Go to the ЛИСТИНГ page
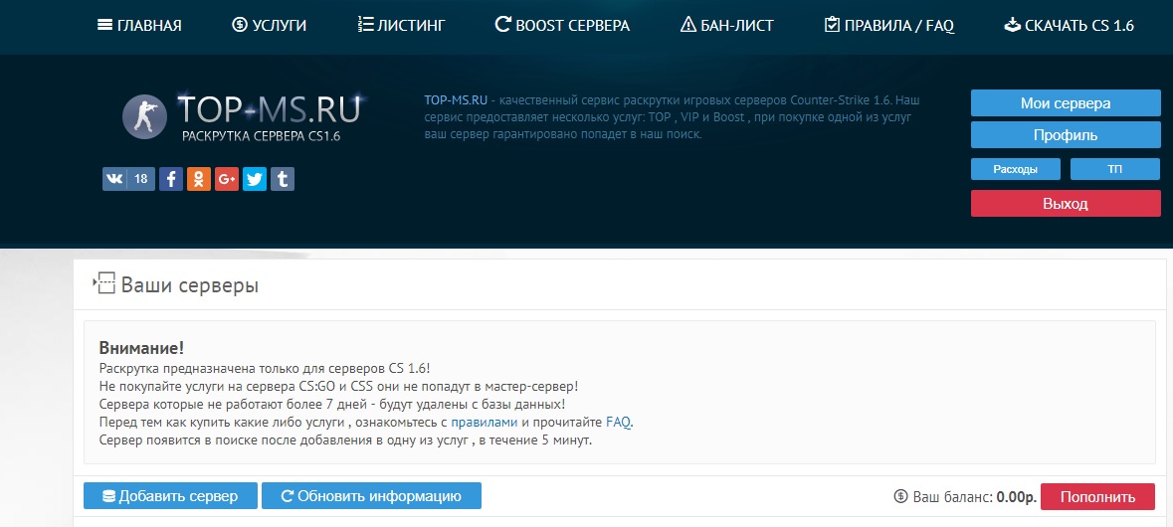This screenshot has width=1173, height=527. pyautogui.click(x=401, y=26)
